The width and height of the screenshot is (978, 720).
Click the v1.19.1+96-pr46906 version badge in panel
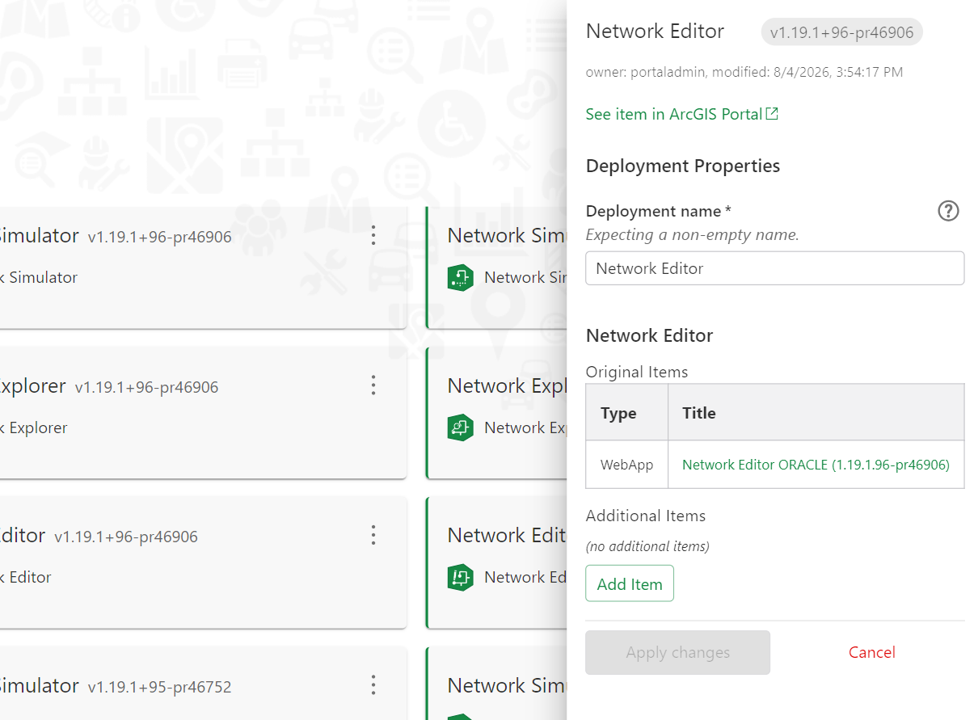(841, 32)
